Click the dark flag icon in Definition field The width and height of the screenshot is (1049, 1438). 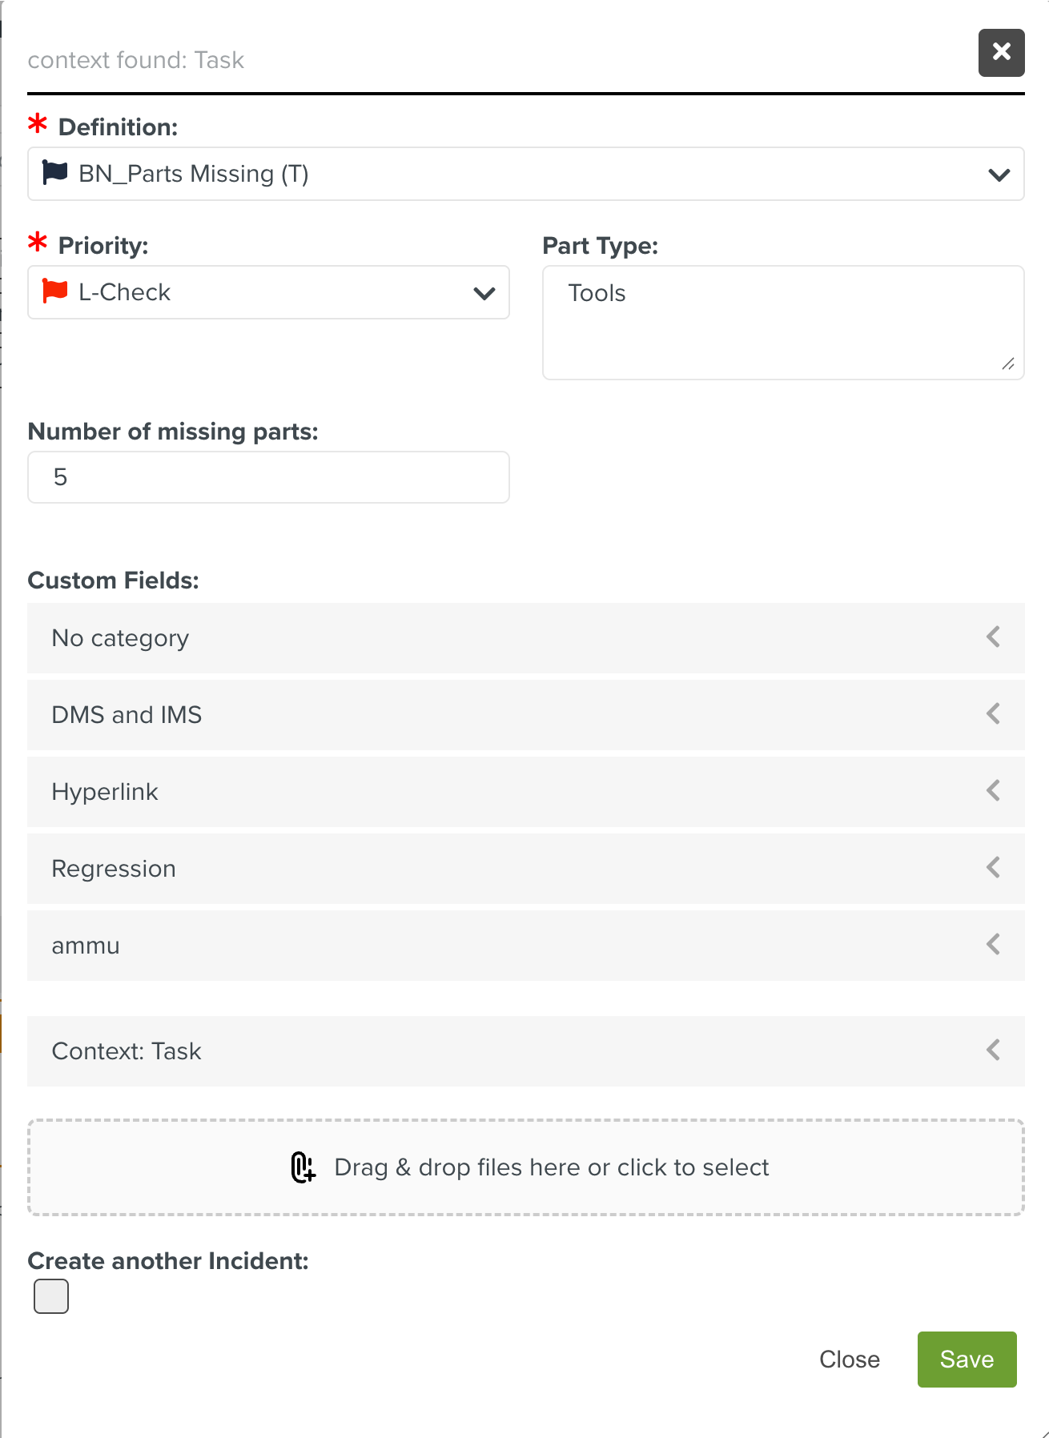tap(54, 173)
